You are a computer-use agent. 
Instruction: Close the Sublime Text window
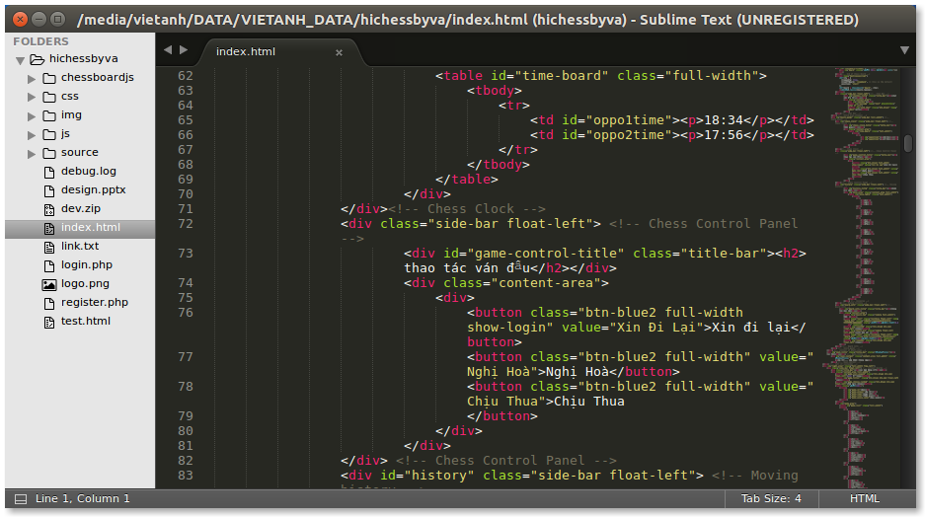tap(21, 20)
